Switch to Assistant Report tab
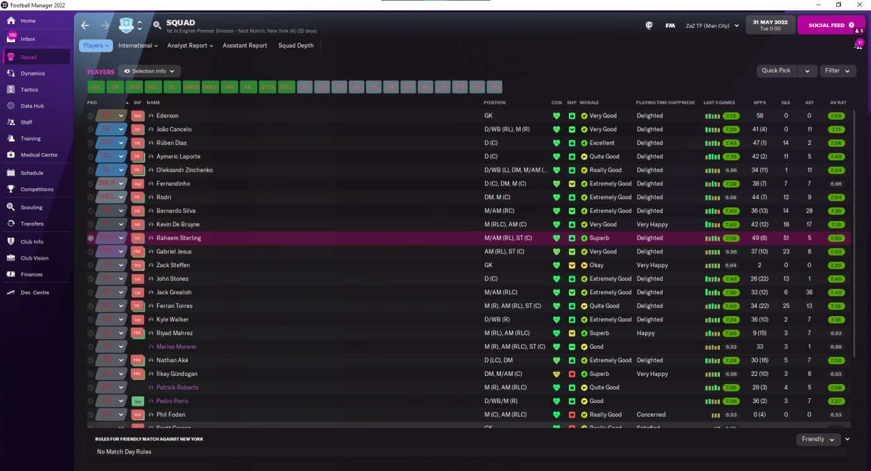This screenshot has height=471, width=871. (x=245, y=46)
